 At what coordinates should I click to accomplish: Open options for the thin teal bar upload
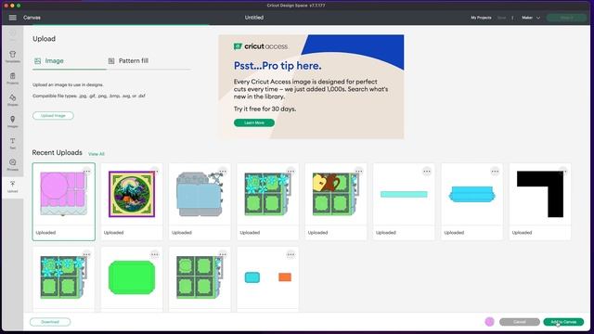(x=427, y=172)
